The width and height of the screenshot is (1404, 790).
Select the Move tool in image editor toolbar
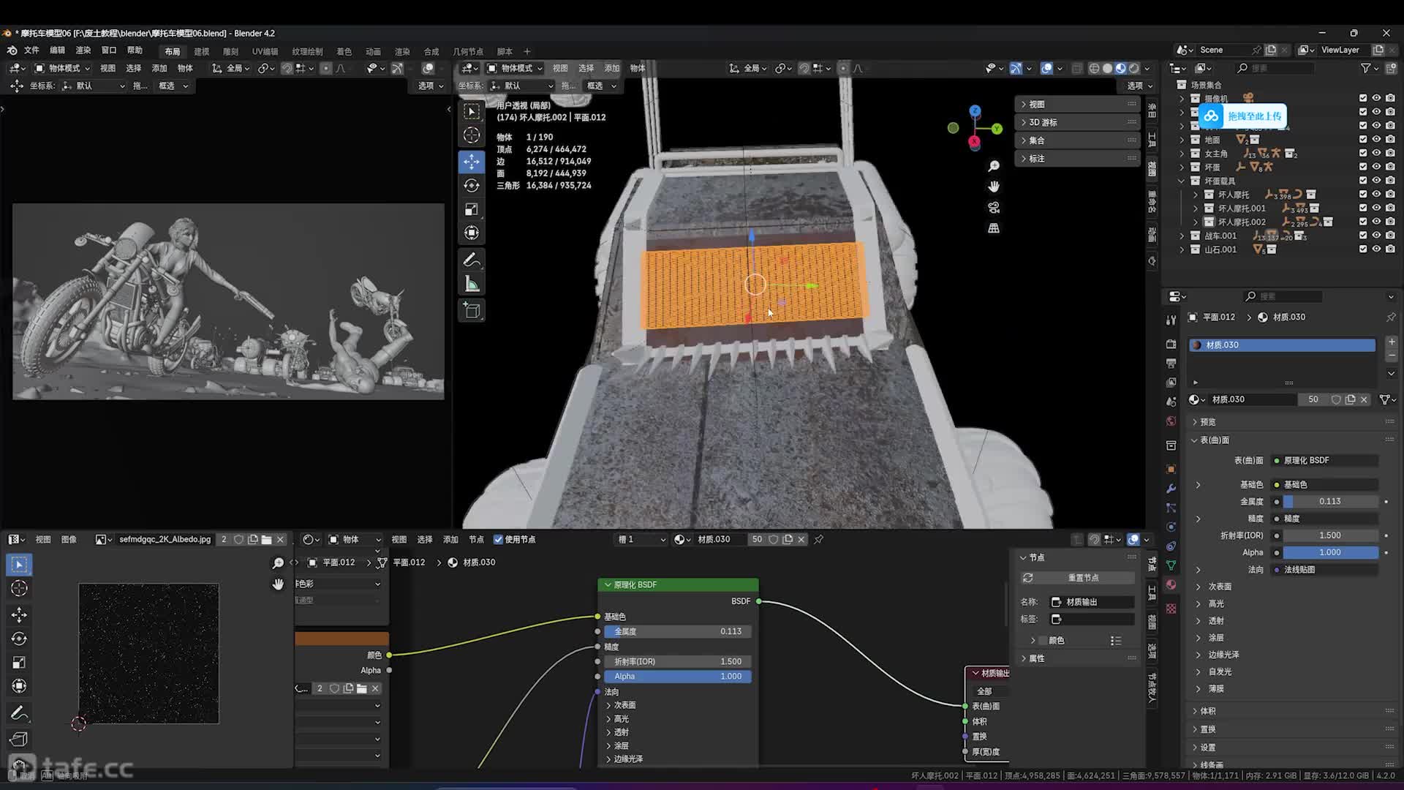coord(19,614)
